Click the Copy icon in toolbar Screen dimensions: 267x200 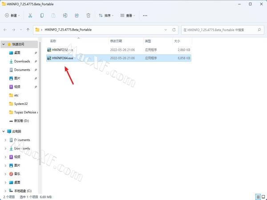(x=42, y=16)
